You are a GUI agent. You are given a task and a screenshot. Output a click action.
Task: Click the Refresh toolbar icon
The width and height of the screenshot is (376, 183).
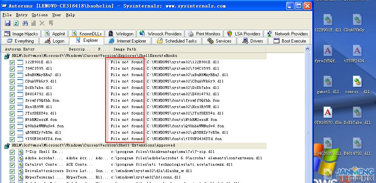pyautogui.click(x=16, y=23)
